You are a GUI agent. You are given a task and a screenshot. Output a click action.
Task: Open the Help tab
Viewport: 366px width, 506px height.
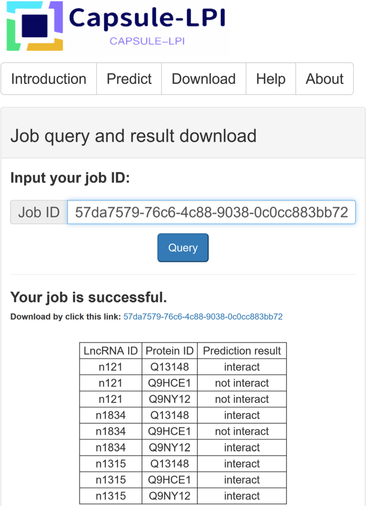coord(271,79)
